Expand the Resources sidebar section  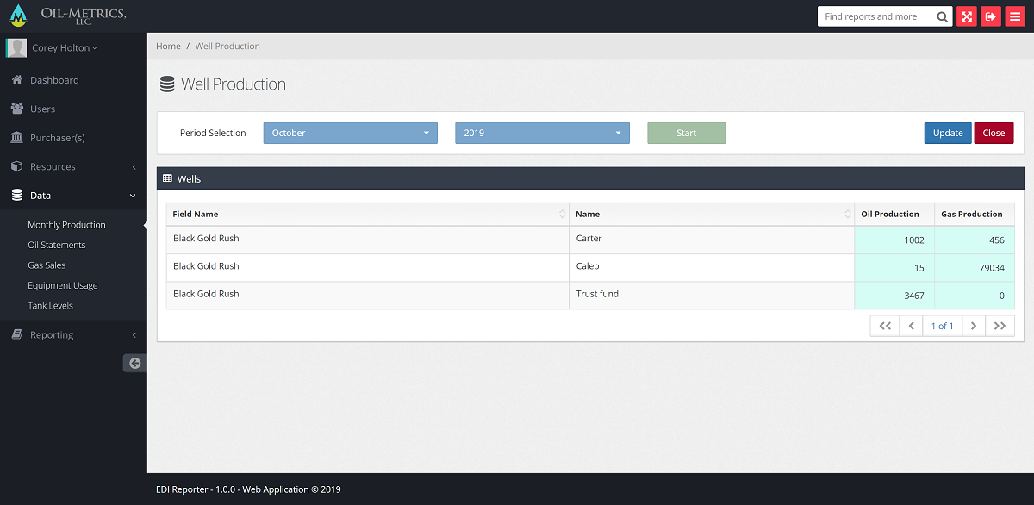coord(73,166)
